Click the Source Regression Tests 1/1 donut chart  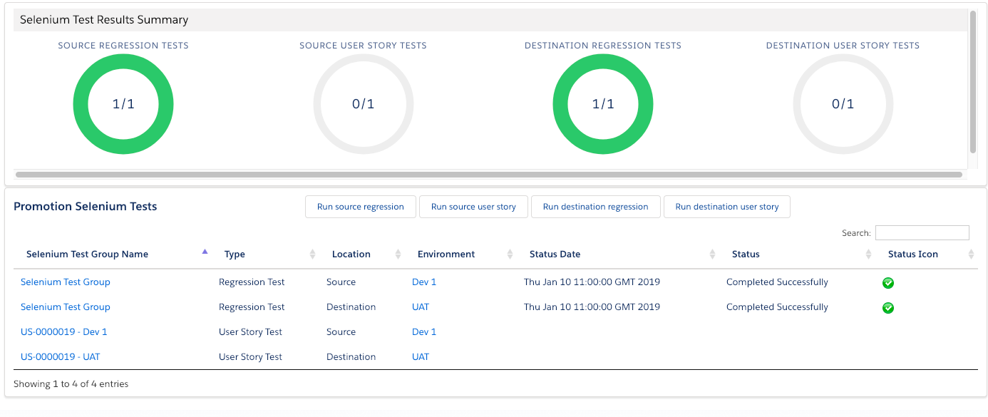pos(123,104)
